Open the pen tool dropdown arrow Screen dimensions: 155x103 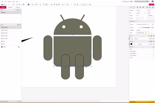click(x=38, y=5)
